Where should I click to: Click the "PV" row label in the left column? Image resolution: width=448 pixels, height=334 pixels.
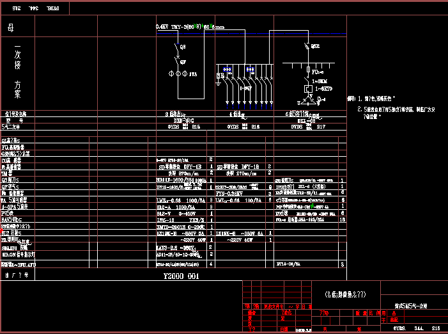pyautogui.click(x=8, y=213)
